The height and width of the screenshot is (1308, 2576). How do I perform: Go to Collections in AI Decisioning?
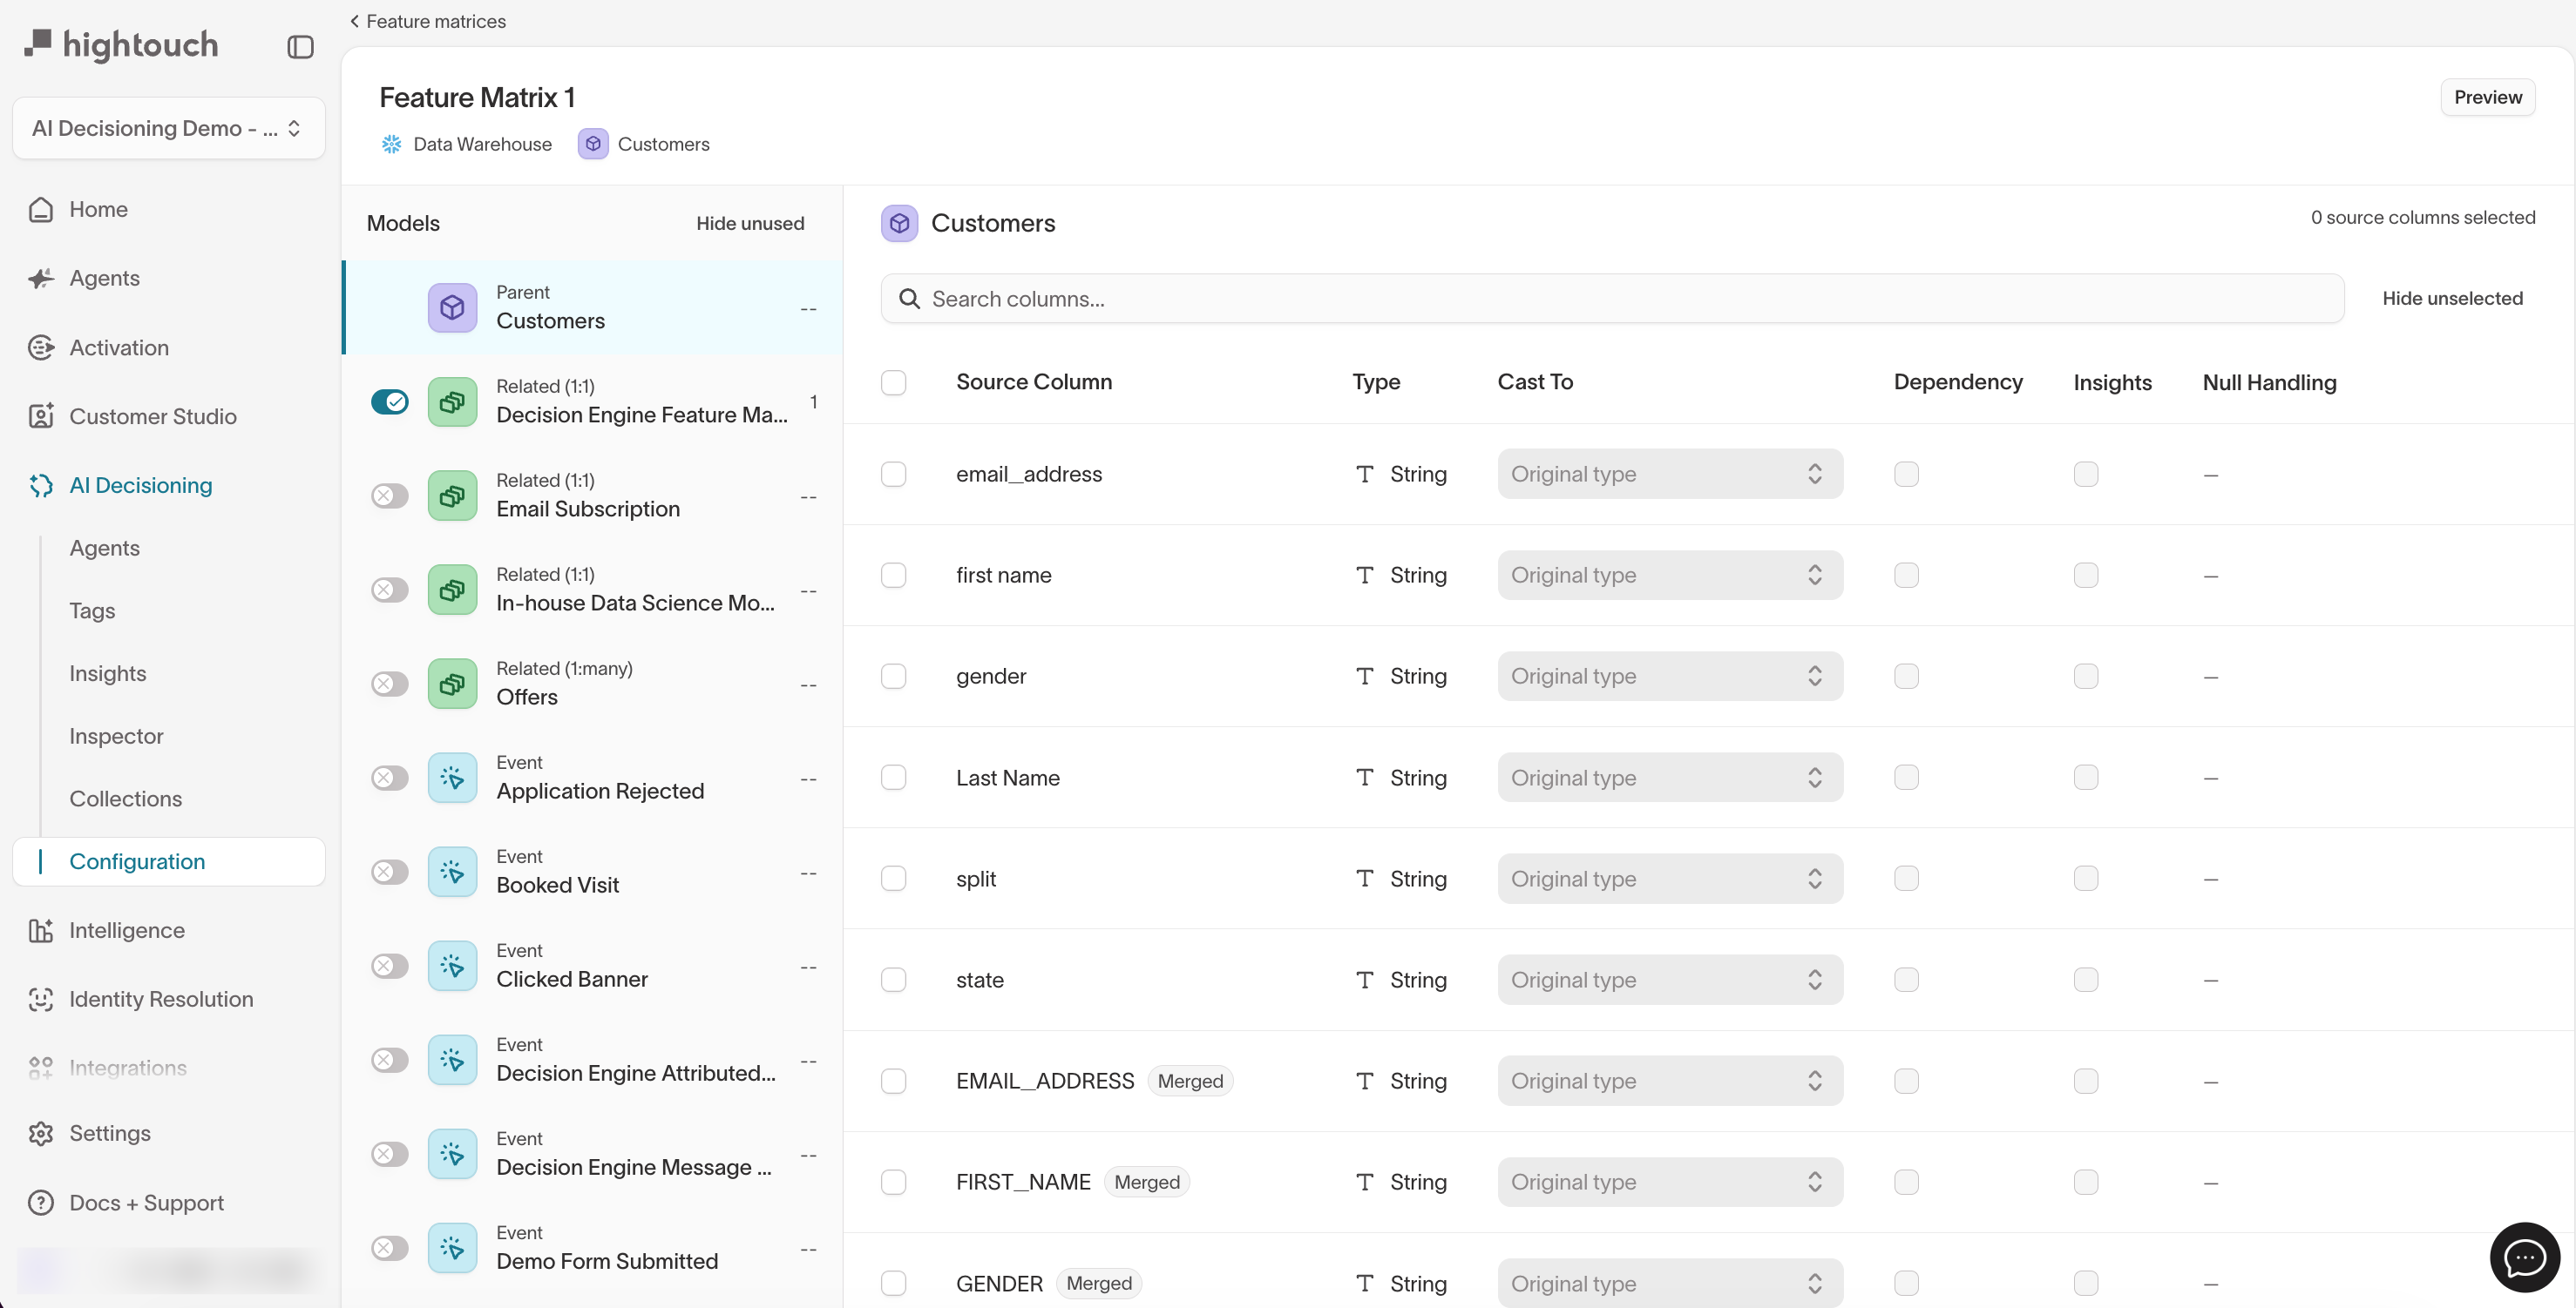tap(125, 799)
